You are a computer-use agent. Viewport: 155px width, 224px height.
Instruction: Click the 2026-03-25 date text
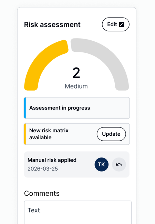pos(43,169)
